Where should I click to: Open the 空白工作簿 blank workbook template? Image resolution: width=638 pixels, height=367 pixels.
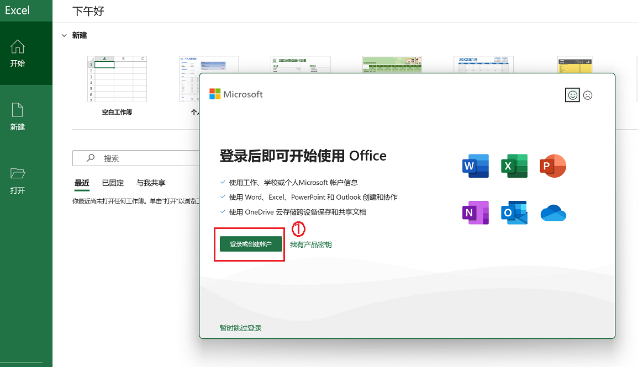(x=117, y=86)
